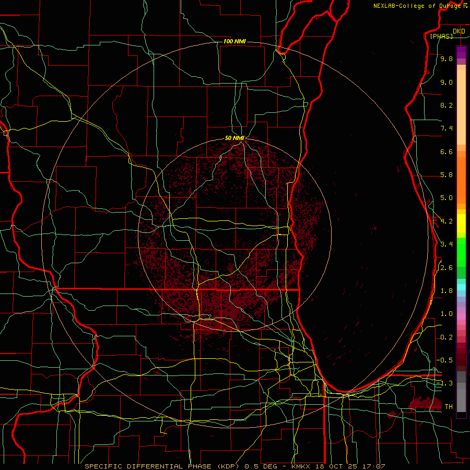Click the 4.2 value on the scale
470x470 pixels.
(x=446, y=221)
